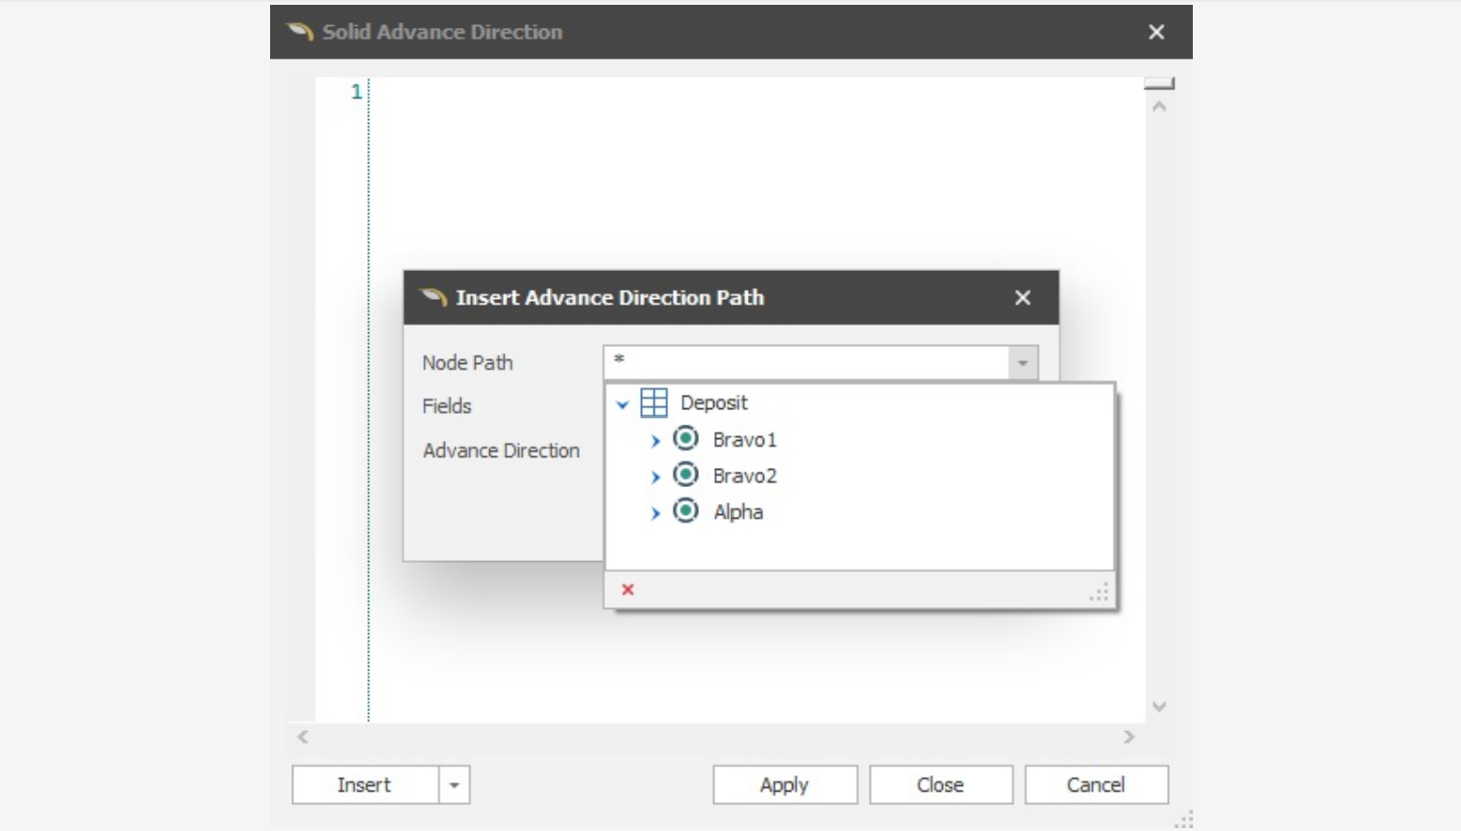Click the Cancel button
Image resolution: width=1461 pixels, height=831 pixels.
[1097, 784]
